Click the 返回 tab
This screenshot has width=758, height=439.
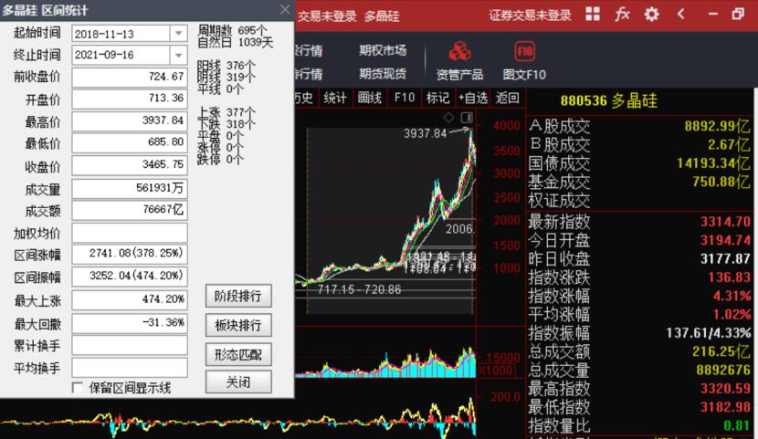pyautogui.click(x=507, y=98)
